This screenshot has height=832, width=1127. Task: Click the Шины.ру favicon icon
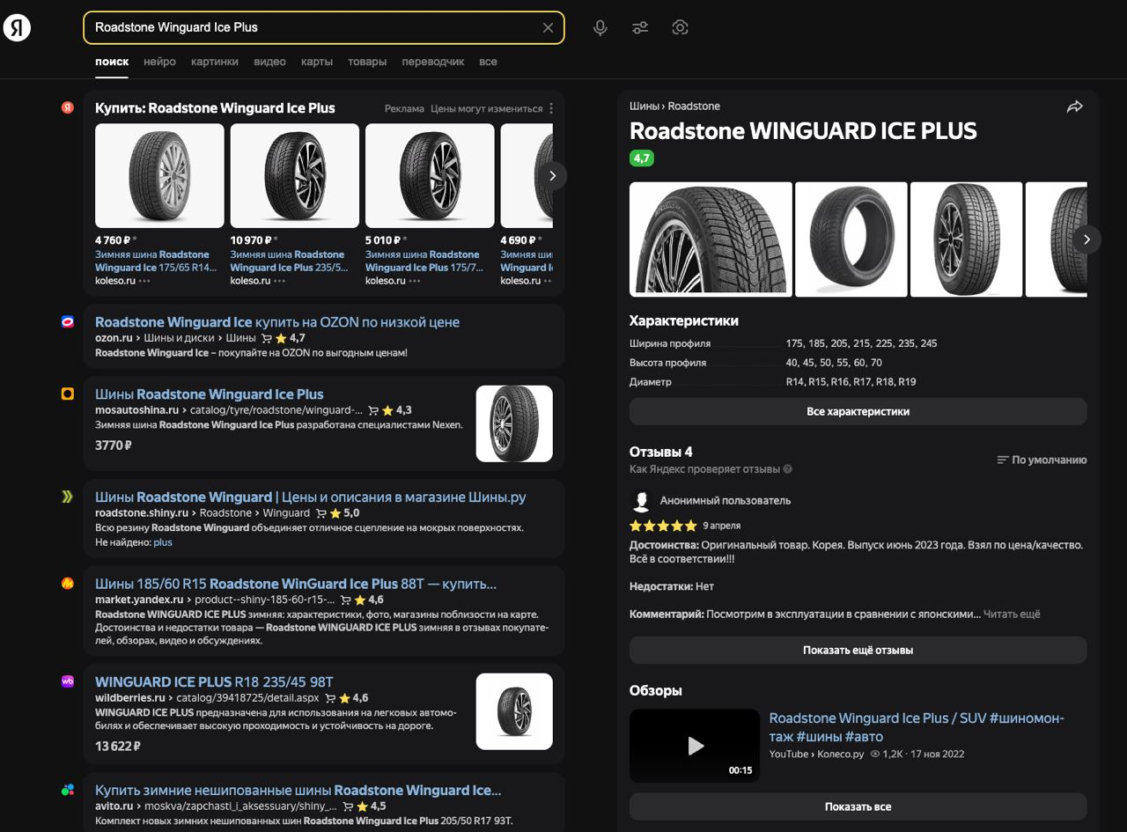point(68,497)
